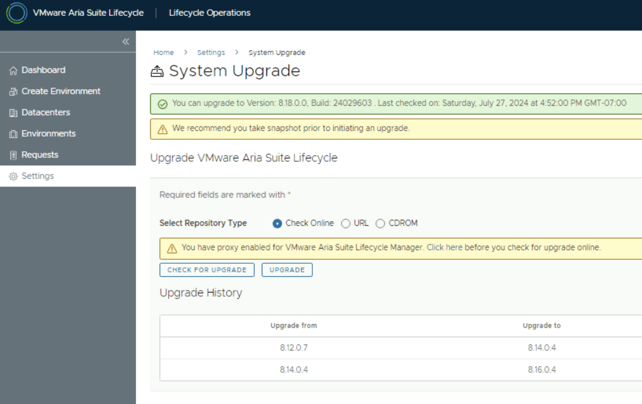Click the Environments icon in sidebar

(x=13, y=134)
